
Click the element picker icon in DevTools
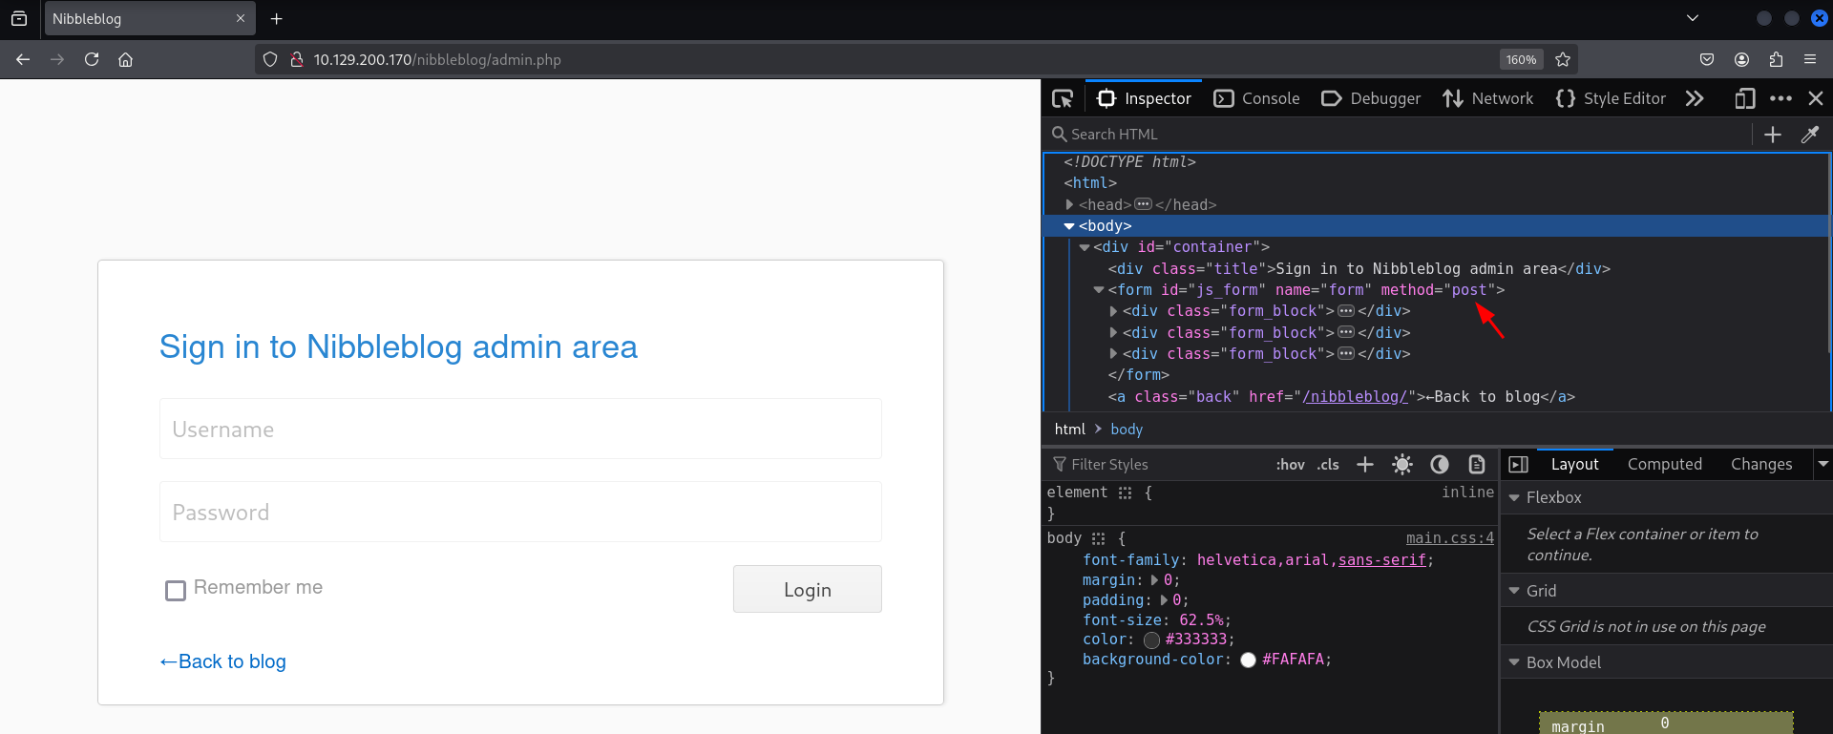[1063, 98]
